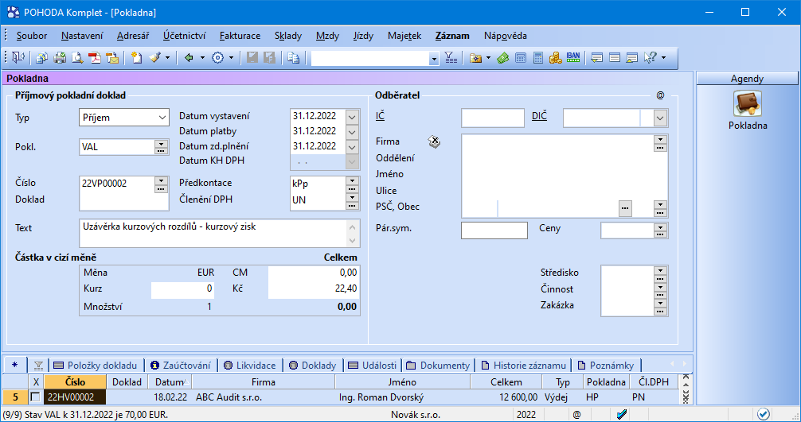Viewport: 801px width, 422px height.
Task: Open the DIČ dropdown arrow
Action: (x=660, y=118)
